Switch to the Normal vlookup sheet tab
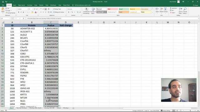 pos(22,108)
